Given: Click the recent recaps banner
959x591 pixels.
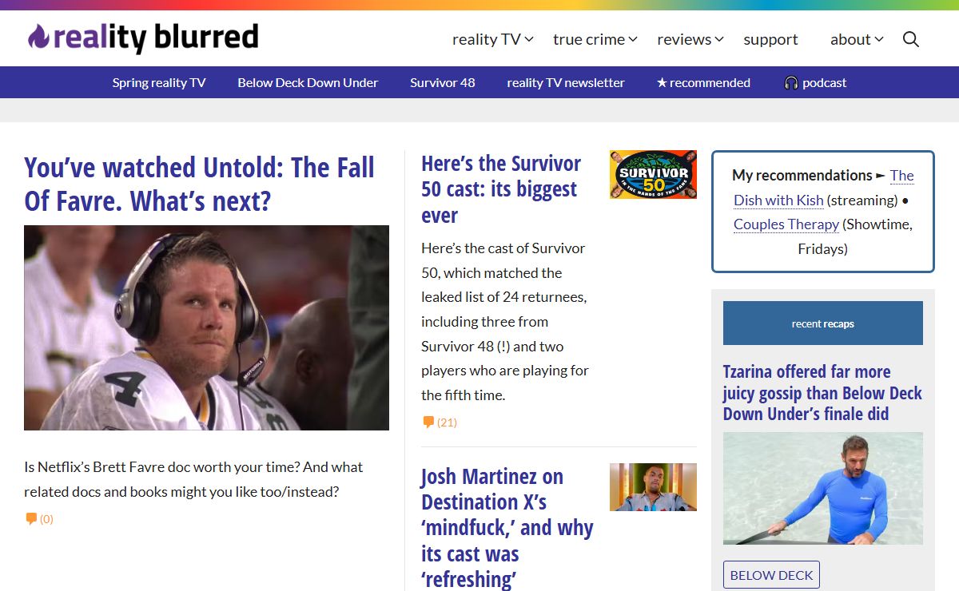Looking at the screenshot, I should click(823, 323).
